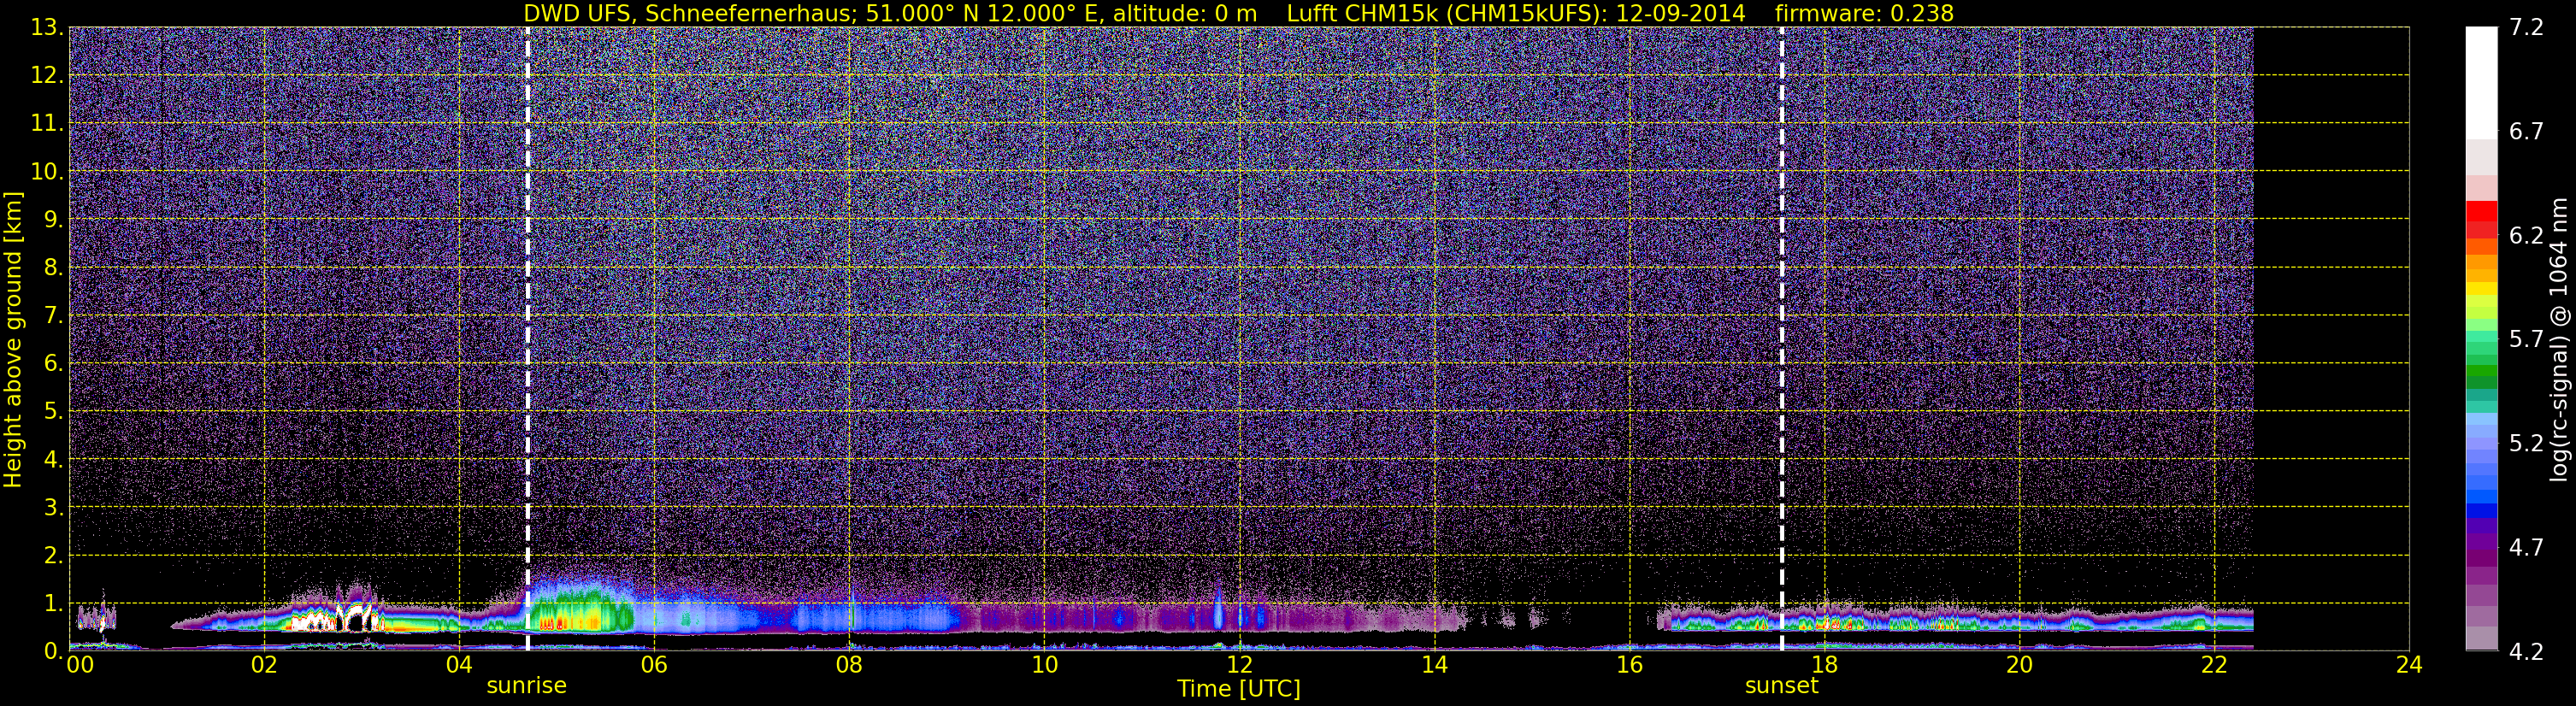Click the 'Height above ground [km]' axis title
The height and width of the screenshot is (706, 2576).
tap(13, 339)
